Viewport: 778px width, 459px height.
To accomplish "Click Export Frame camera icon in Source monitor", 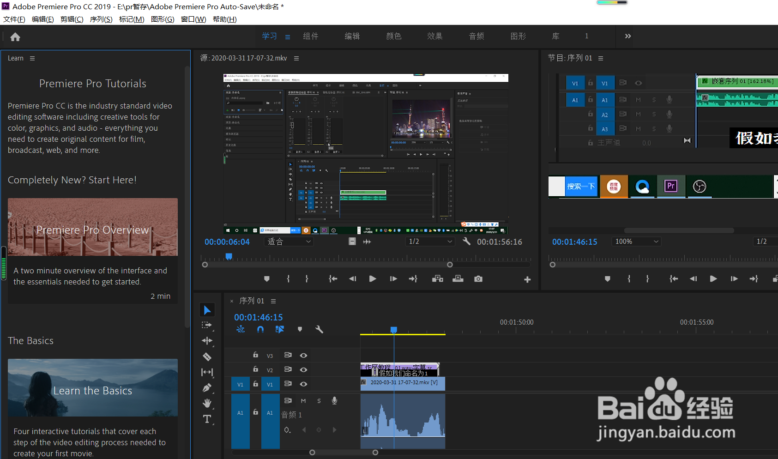I will click(x=478, y=279).
